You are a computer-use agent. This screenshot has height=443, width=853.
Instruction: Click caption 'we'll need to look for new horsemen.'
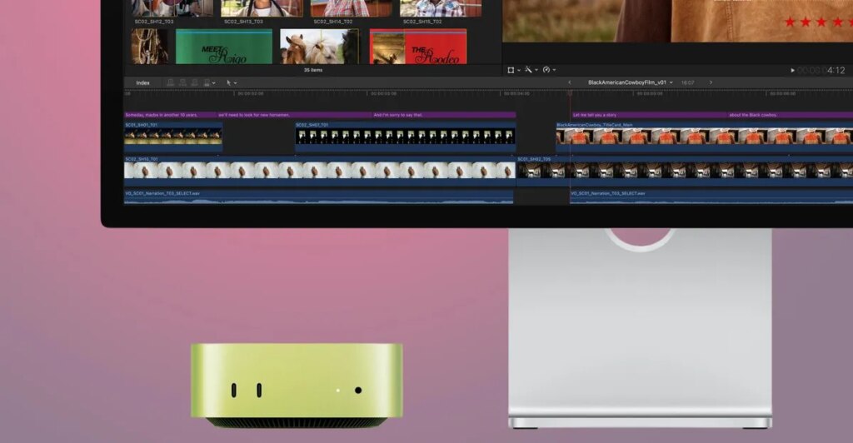pyautogui.click(x=294, y=115)
